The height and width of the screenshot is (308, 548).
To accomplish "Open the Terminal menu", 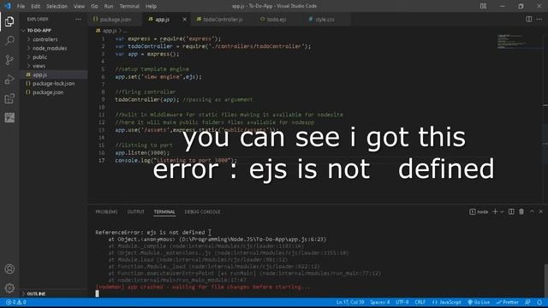I will (x=129, y=6).
